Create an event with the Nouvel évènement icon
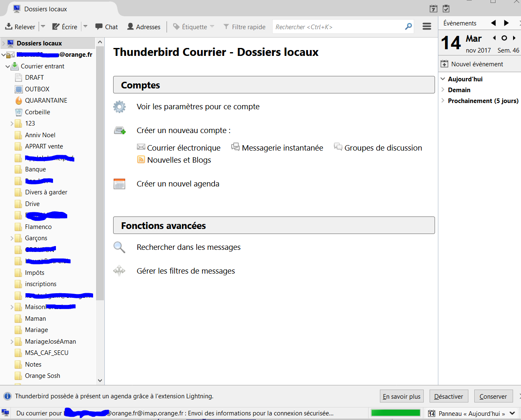Image resolution: width=521 pixels, height=420 pixels. tap(444, 64)
